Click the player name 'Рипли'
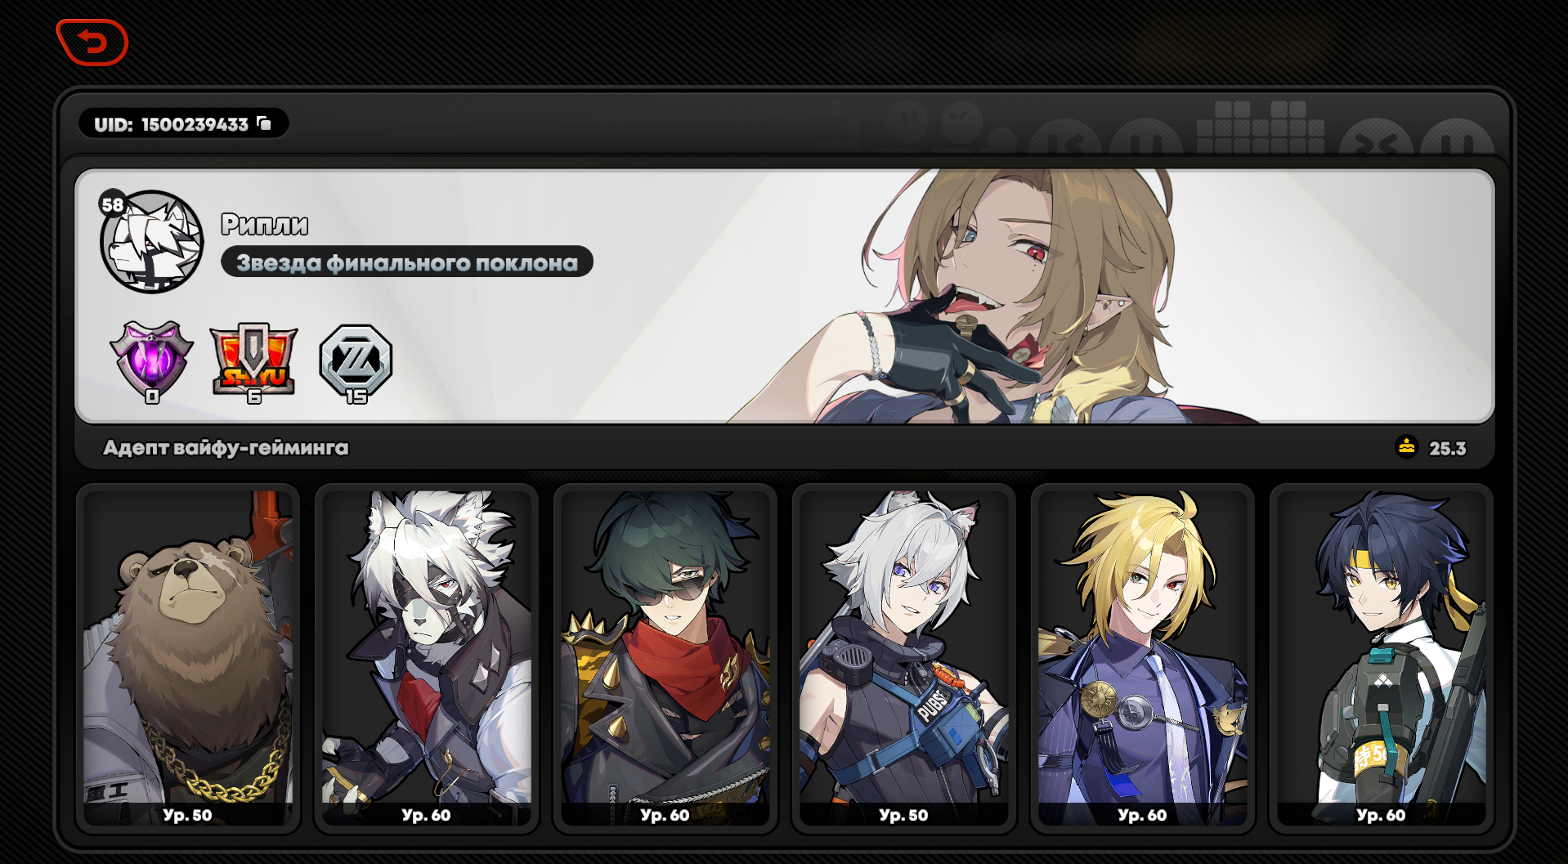Viewport: 1568px width, 864px height. click(x=265, y=224)
